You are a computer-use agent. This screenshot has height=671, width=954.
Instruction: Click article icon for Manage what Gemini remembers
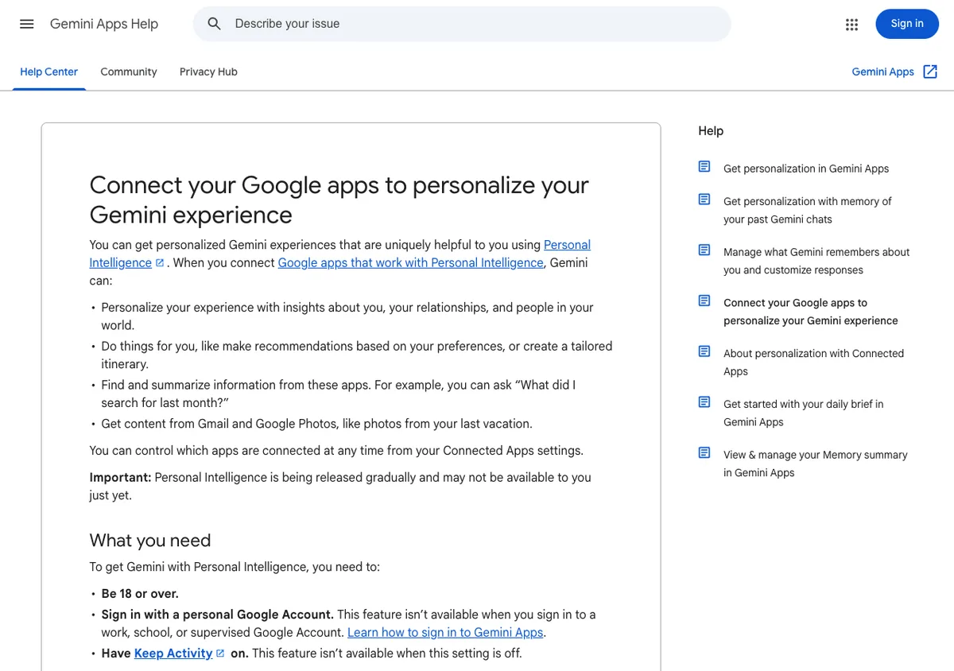[704, 250]
